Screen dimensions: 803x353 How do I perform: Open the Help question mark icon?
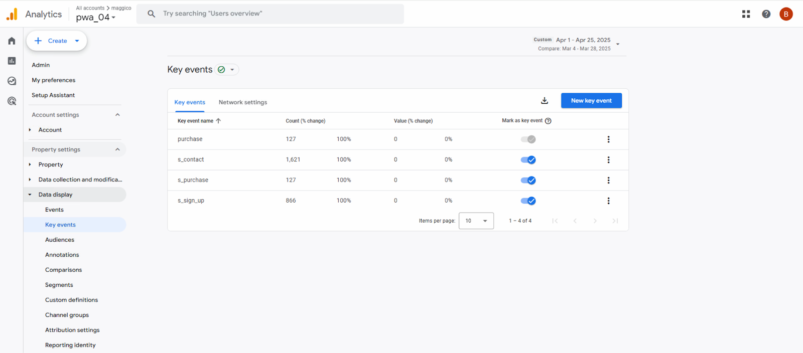click(x=766, y=14)
